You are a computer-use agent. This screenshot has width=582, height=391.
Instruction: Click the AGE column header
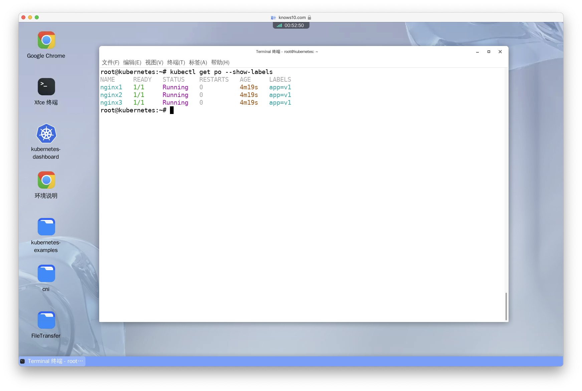[x=245, y=80]
